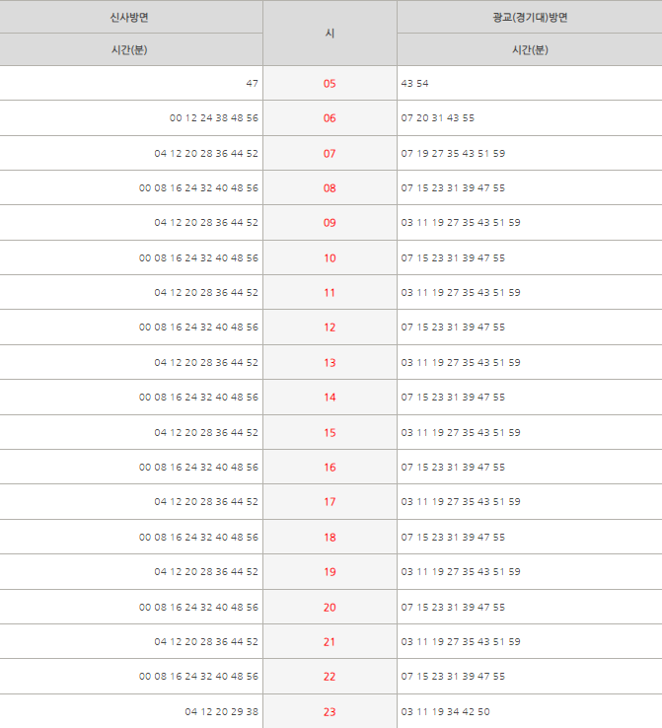Select hour cell 19

[330, 571]
